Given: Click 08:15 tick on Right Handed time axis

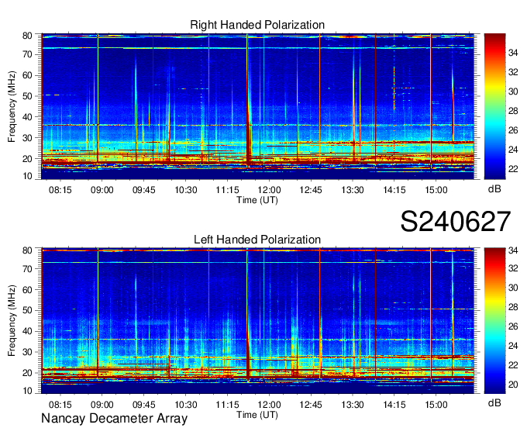Looking at the screenshot, I should pos(60,190).
